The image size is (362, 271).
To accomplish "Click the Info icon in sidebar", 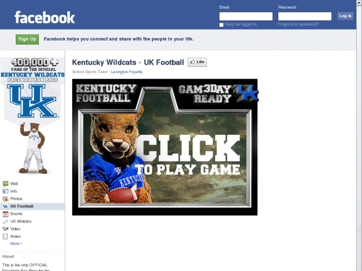I will pos(5,191).
